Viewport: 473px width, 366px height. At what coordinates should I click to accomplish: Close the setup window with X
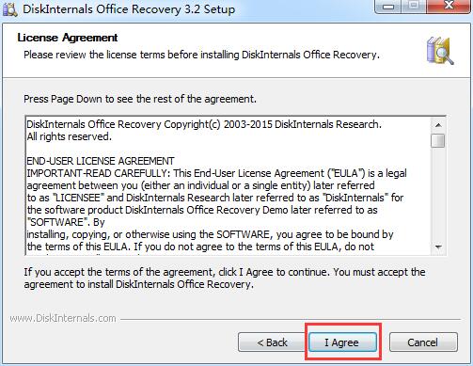click(449, 7)
